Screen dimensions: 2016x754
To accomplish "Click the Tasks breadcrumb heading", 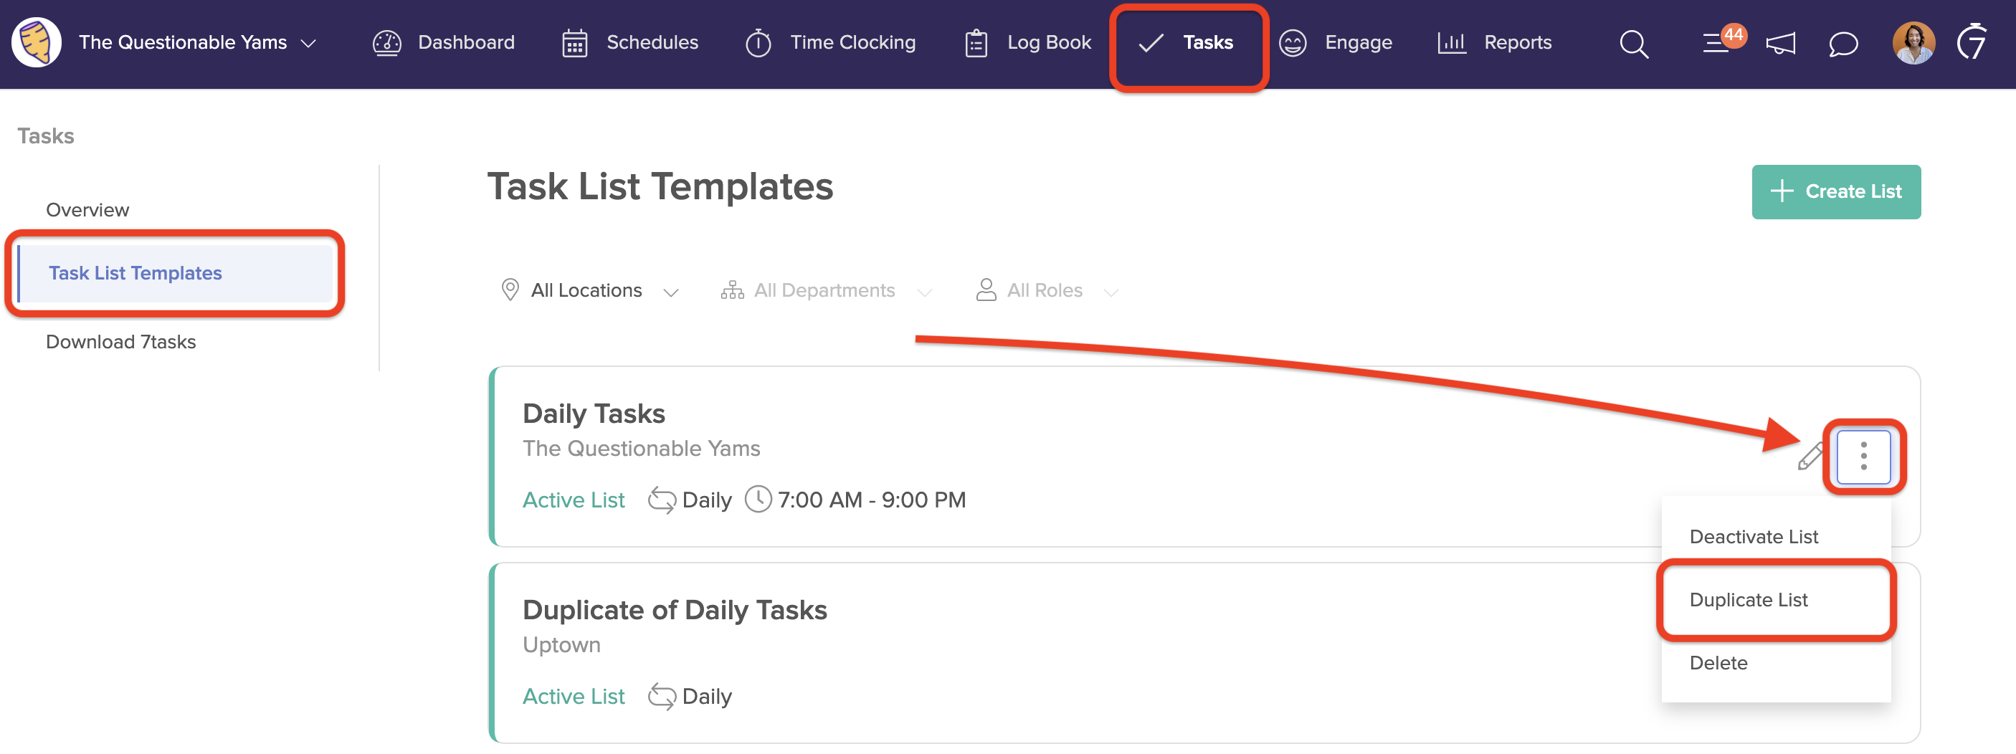I will (x=45, y=136).
